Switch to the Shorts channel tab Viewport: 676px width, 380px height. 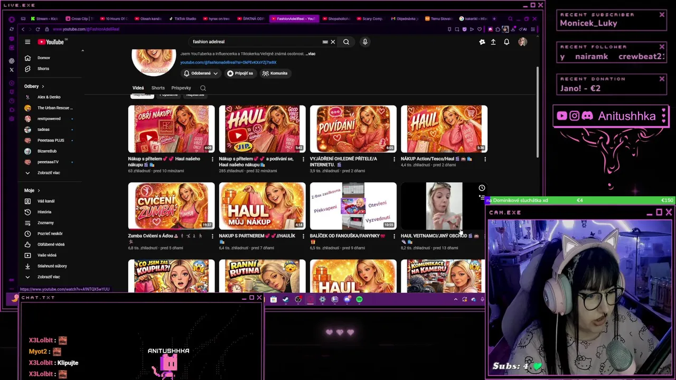point(158,88)
